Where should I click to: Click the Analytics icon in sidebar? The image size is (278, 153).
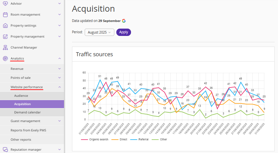(5, 59)
